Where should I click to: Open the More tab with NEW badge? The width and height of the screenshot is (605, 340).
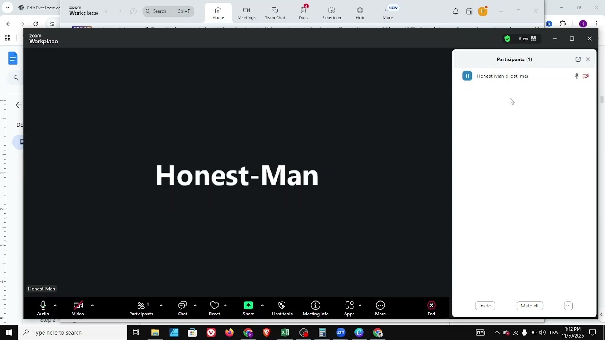click(388, 13)
